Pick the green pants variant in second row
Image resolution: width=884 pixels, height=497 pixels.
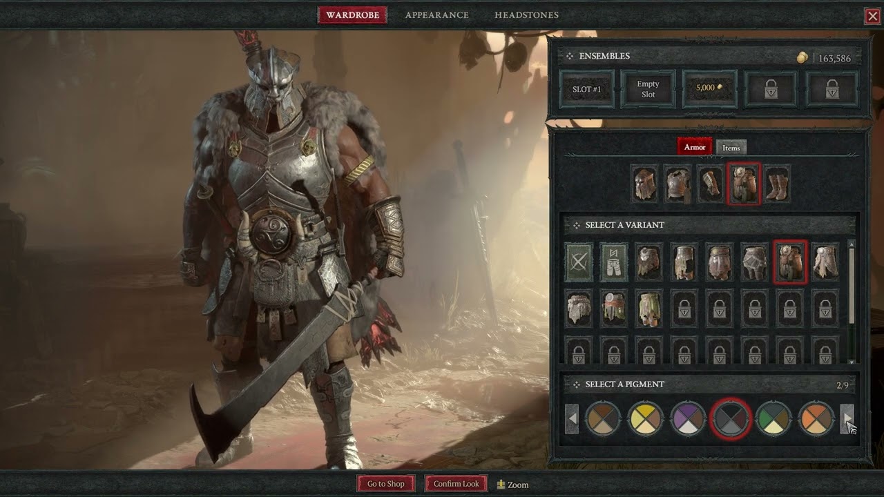coord(649,308)
